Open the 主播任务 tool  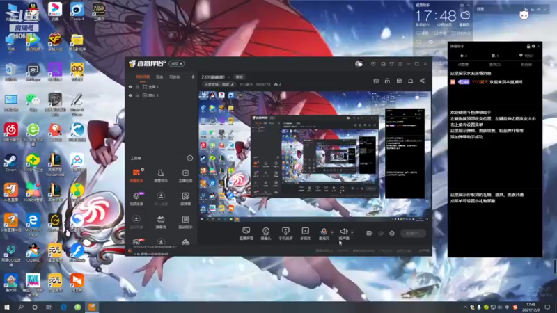(185, 176)
